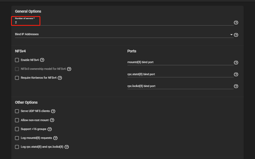Expand the Bind IP Addresses dropdown arrow
This screenshot has width=255, height=159.
coord(231,35)
